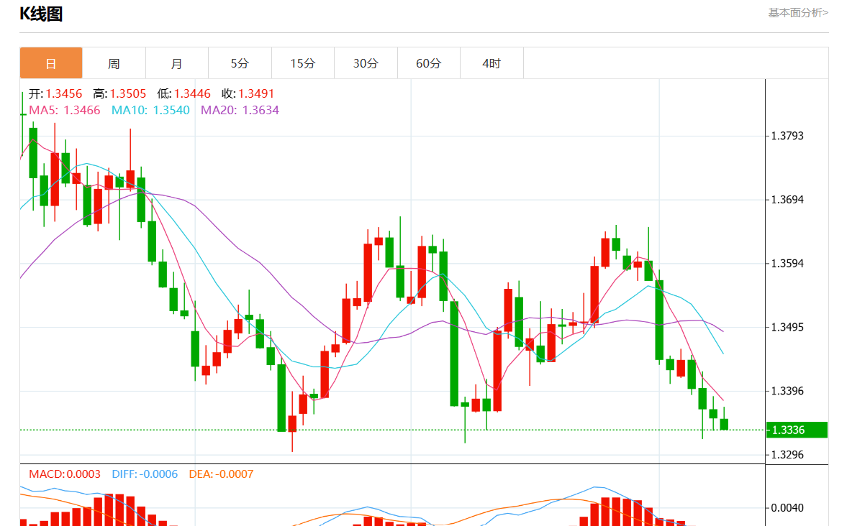Click the 1.3594 price axis label
This screenshot has height=526, width=847.
click(787, 263)
